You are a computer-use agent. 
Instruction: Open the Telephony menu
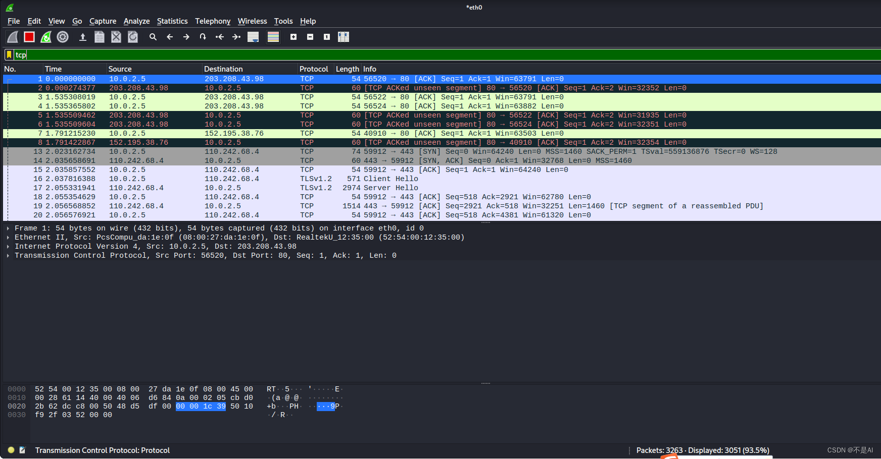213,21
